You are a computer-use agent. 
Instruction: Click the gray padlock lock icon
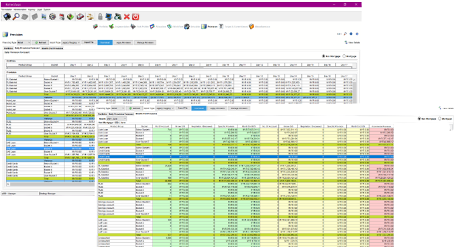click(x=100, y=17)
